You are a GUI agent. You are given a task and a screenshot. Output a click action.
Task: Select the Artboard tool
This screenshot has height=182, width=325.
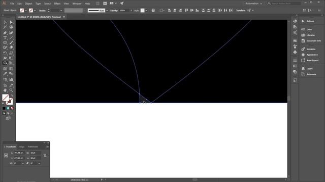(x=5, y=85)
